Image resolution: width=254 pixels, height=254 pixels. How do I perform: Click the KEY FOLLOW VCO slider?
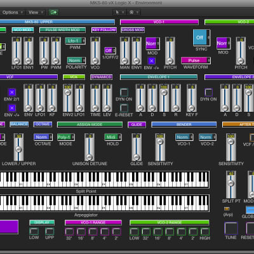coord(95,51)
